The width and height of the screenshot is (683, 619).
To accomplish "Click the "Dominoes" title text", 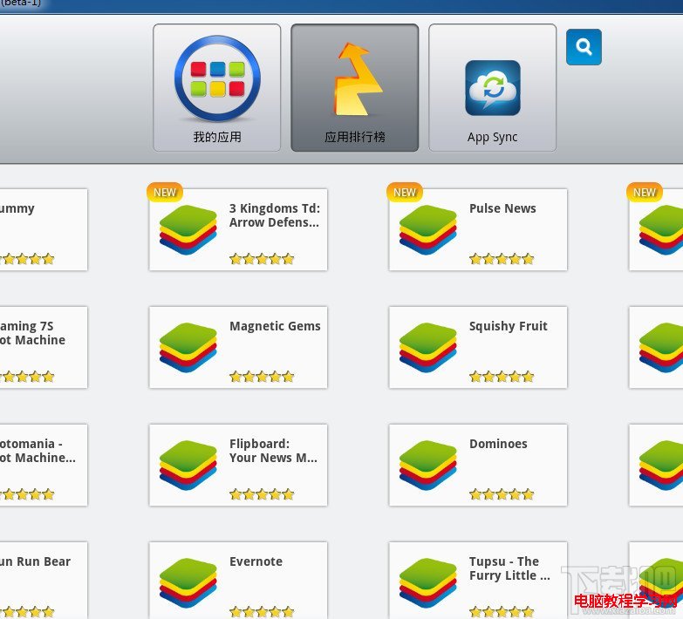I will pyautogui.click(x=498, y=444).
